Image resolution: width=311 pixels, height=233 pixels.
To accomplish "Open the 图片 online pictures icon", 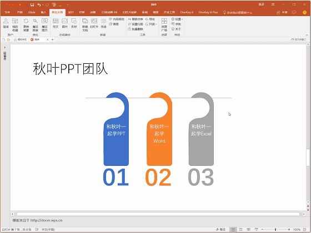I will click(64, 21).
